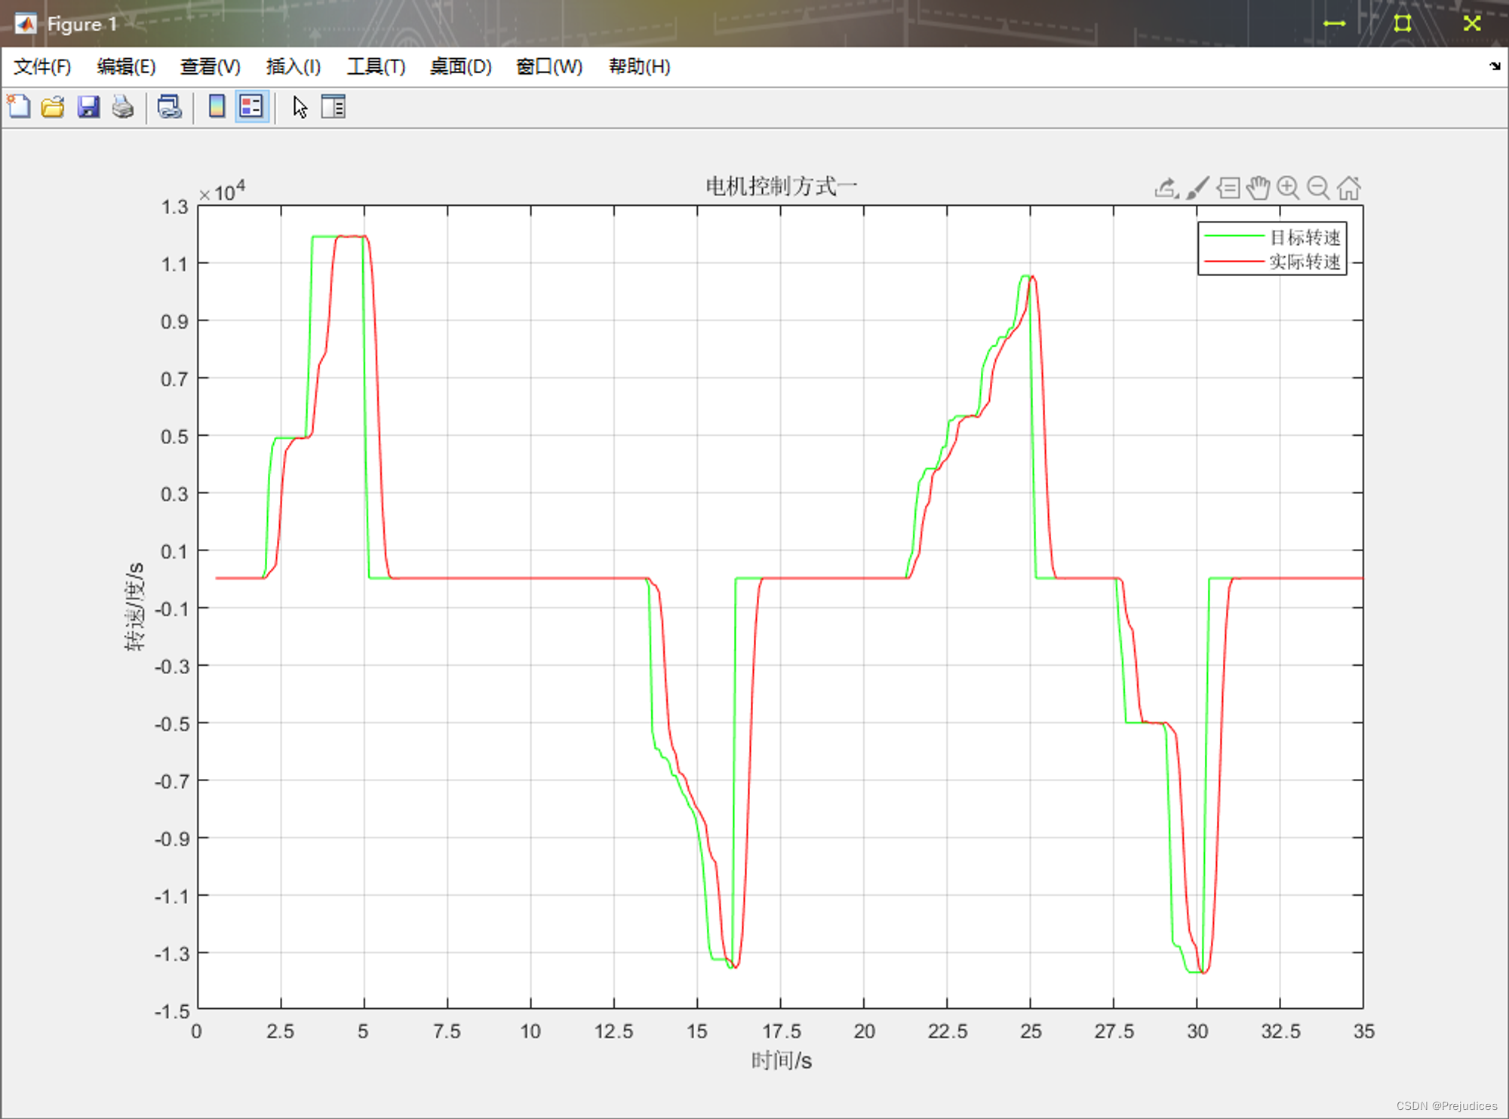The width and height of the screenshot is (1509, 1119).
Task: Select the plot title 电机控制方式一
Action: (781, 186)
